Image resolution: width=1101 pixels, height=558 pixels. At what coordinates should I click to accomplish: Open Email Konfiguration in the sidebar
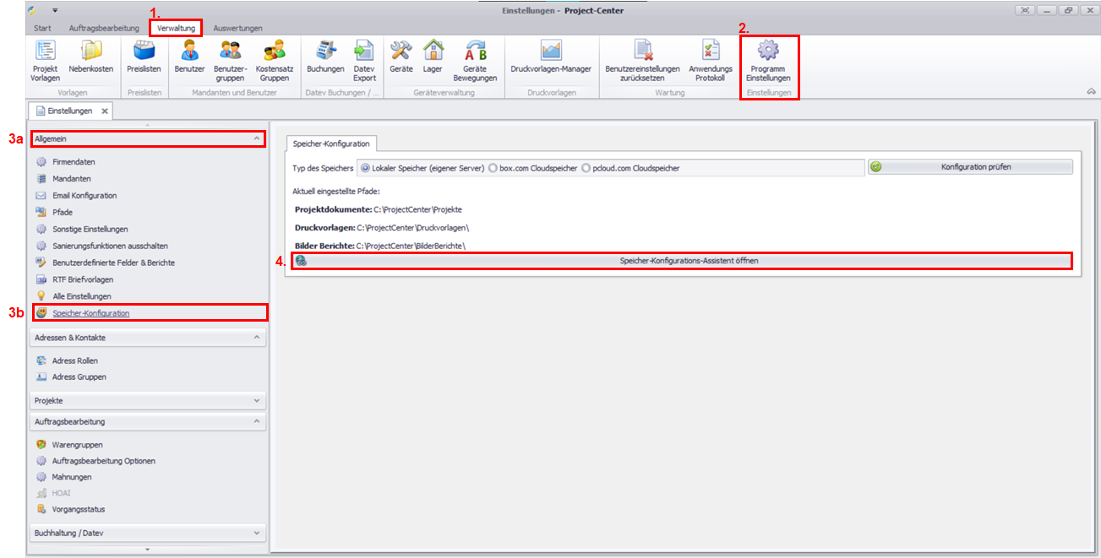tap(84, 196)
